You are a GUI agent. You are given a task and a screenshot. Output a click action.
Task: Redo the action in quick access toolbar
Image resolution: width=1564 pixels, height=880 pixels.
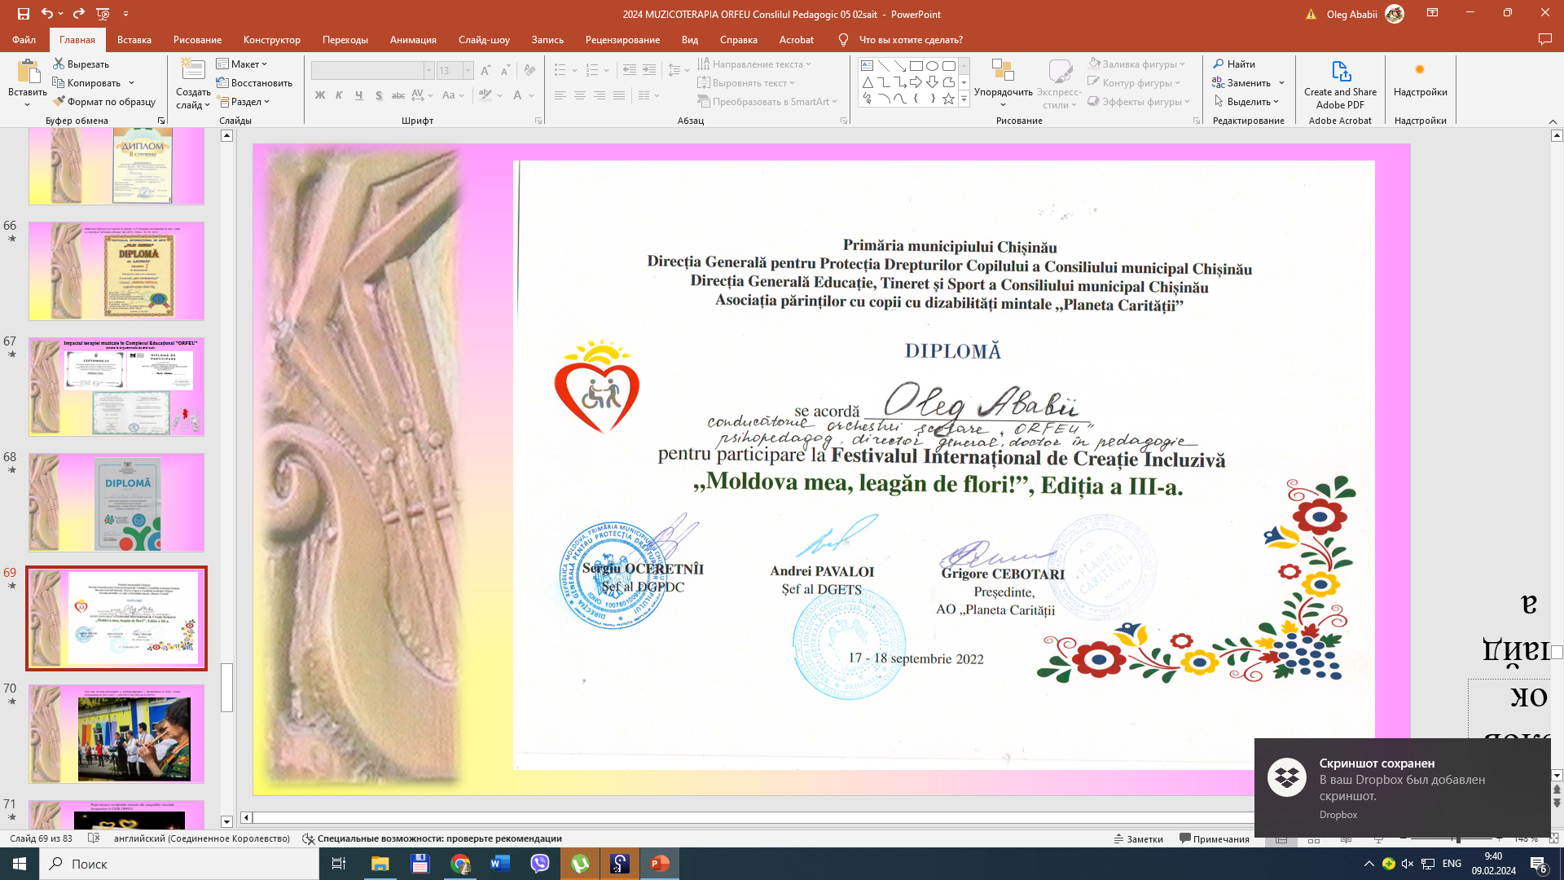(x=79, y=14)
